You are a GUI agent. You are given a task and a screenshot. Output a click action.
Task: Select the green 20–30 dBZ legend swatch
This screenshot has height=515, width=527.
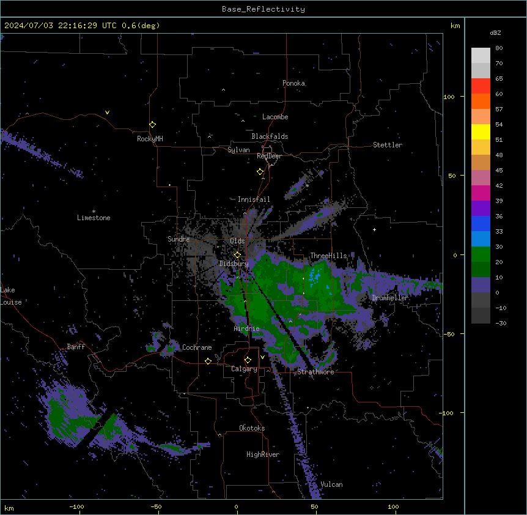[481, 254]
